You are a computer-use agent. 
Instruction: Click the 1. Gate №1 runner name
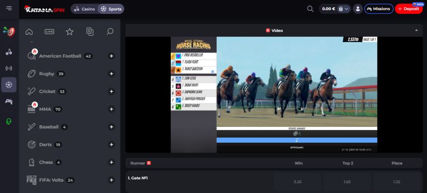(x=138, y=178)
